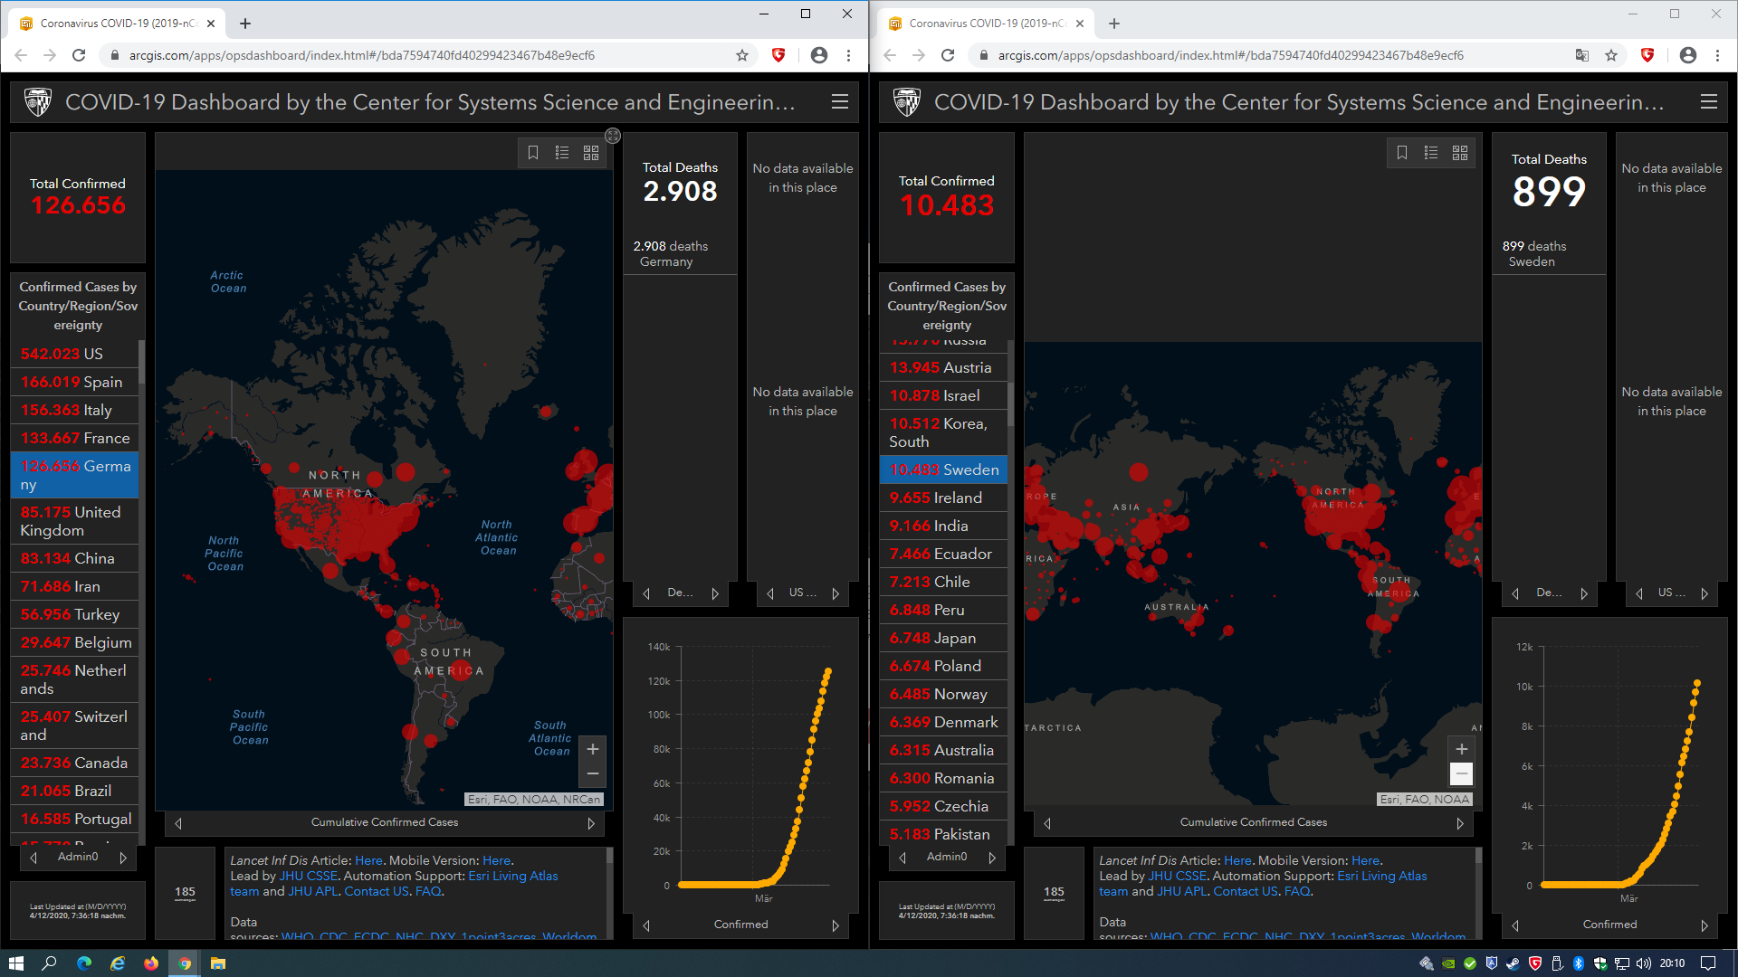Click bookmark icon on left map

pos(533,153)
